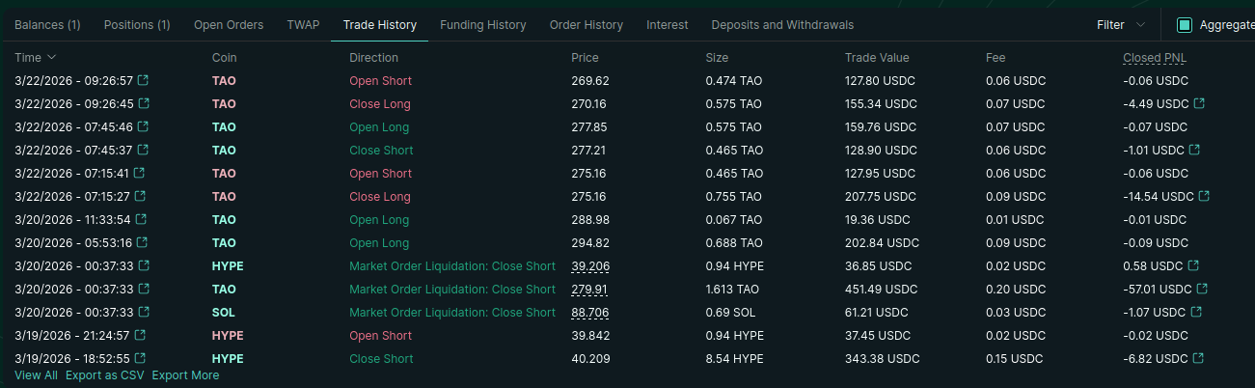The width and height of the screenshot is (1255, 388).
Task: Open explorer link for 09:26:57 trade
Action: (x=144, y=80)
